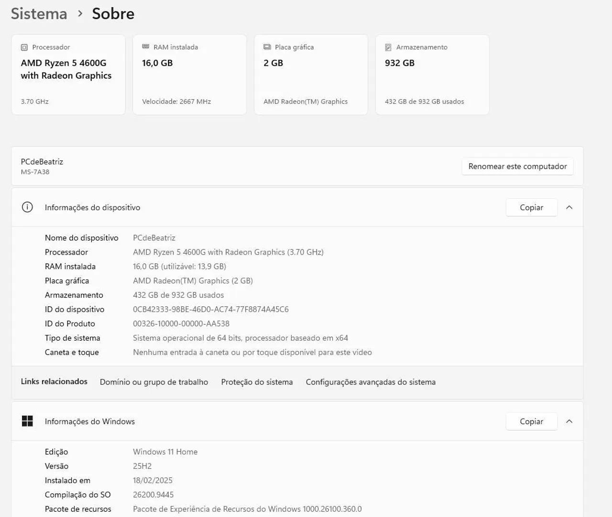Screen dimensions: 612x517
Task: Collapse the Informações do Windows section chevron
Action: pos(569,421)
